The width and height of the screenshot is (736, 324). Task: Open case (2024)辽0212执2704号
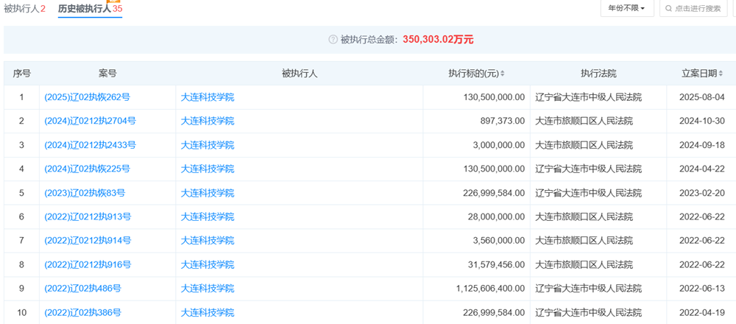90,121
